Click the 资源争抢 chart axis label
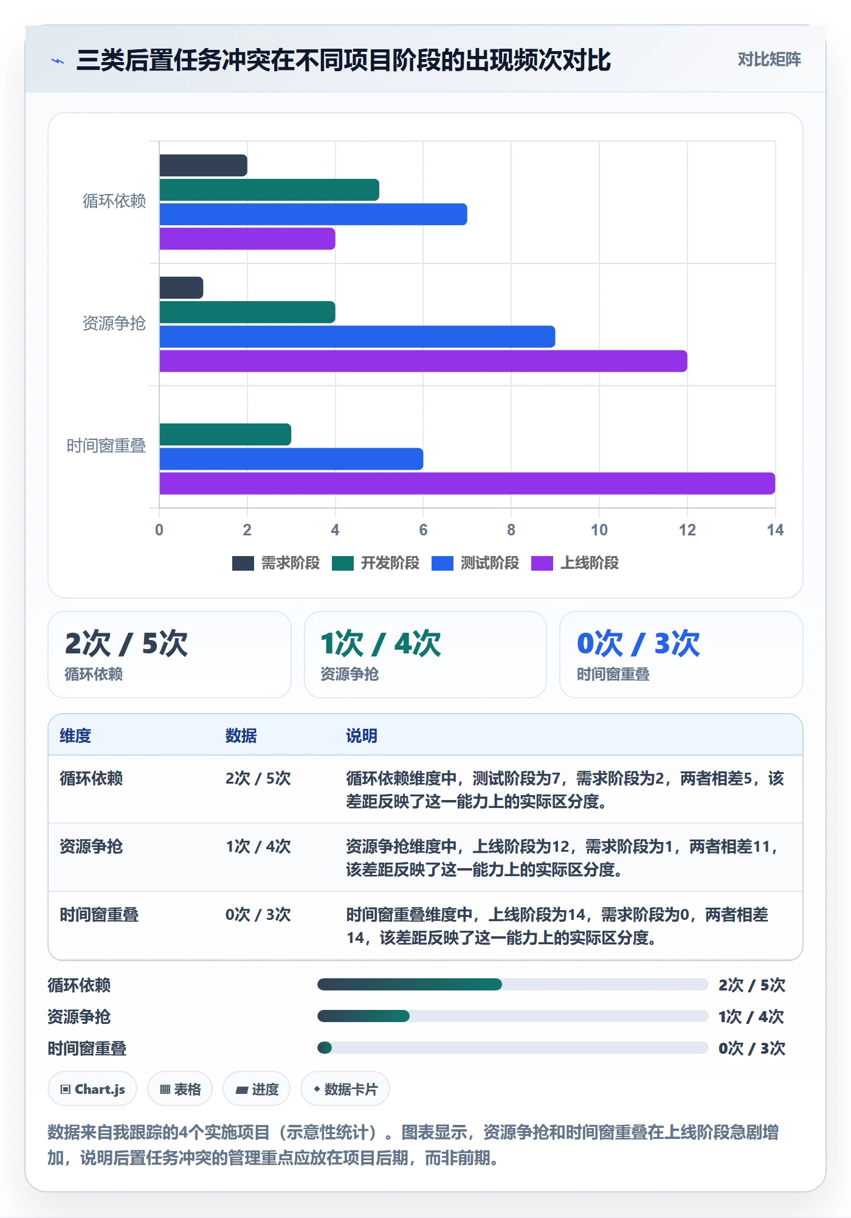This screenshot has height=1218, width=851. click(x=114, y=323)
